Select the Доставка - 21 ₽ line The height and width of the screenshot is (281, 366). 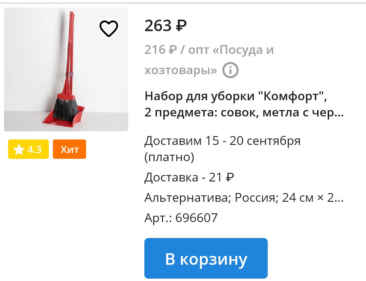point(189,177)
